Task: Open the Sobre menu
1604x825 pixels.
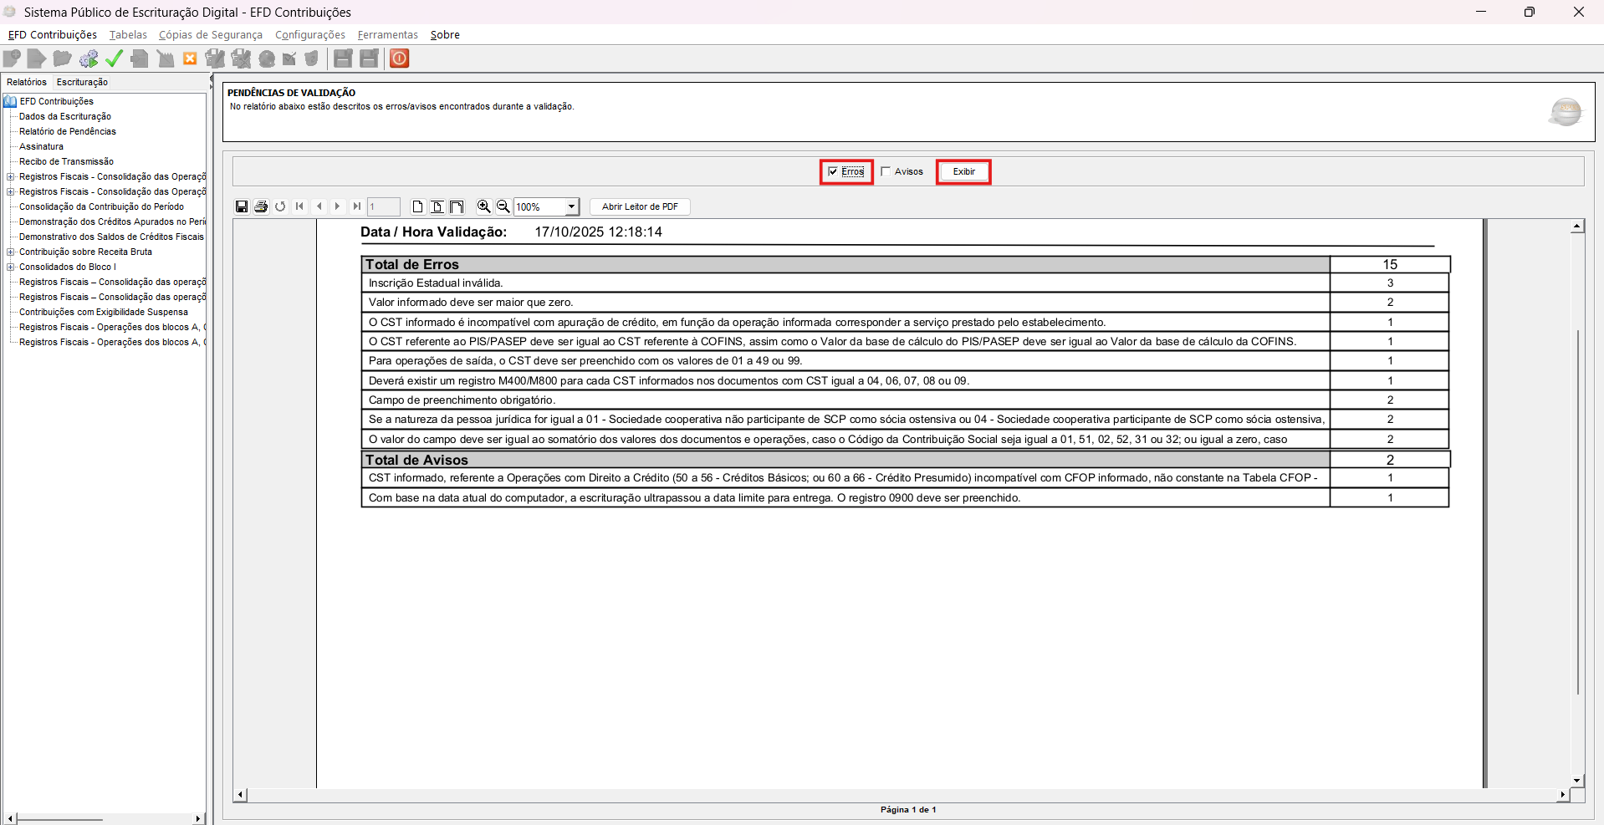Action: click(445, 34)
